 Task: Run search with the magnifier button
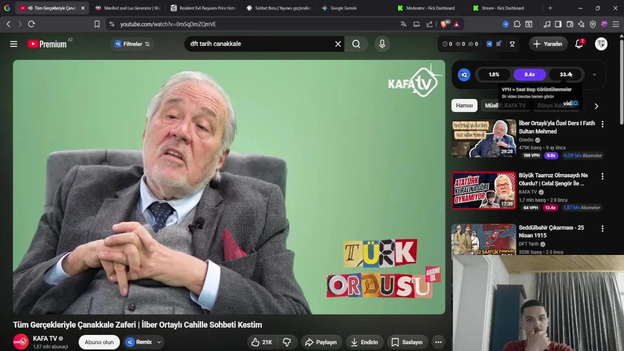point(356,44)
